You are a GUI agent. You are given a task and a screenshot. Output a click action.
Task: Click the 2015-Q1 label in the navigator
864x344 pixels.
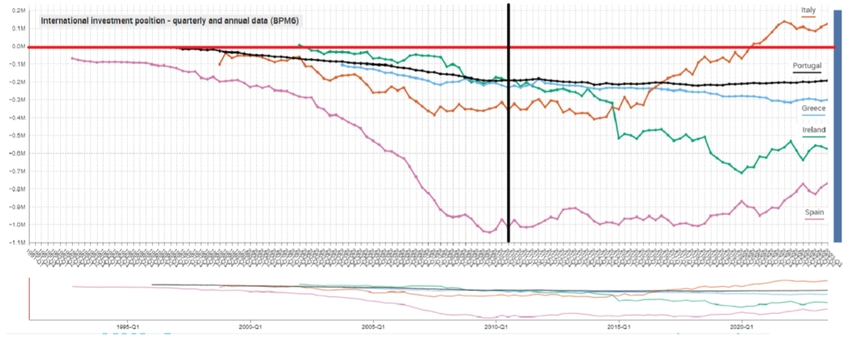pyautogui.click(x=619, y=327)
